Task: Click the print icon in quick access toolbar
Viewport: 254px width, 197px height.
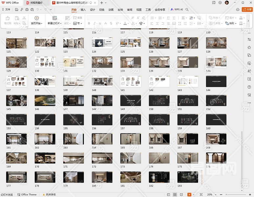Action: [27, 10]
